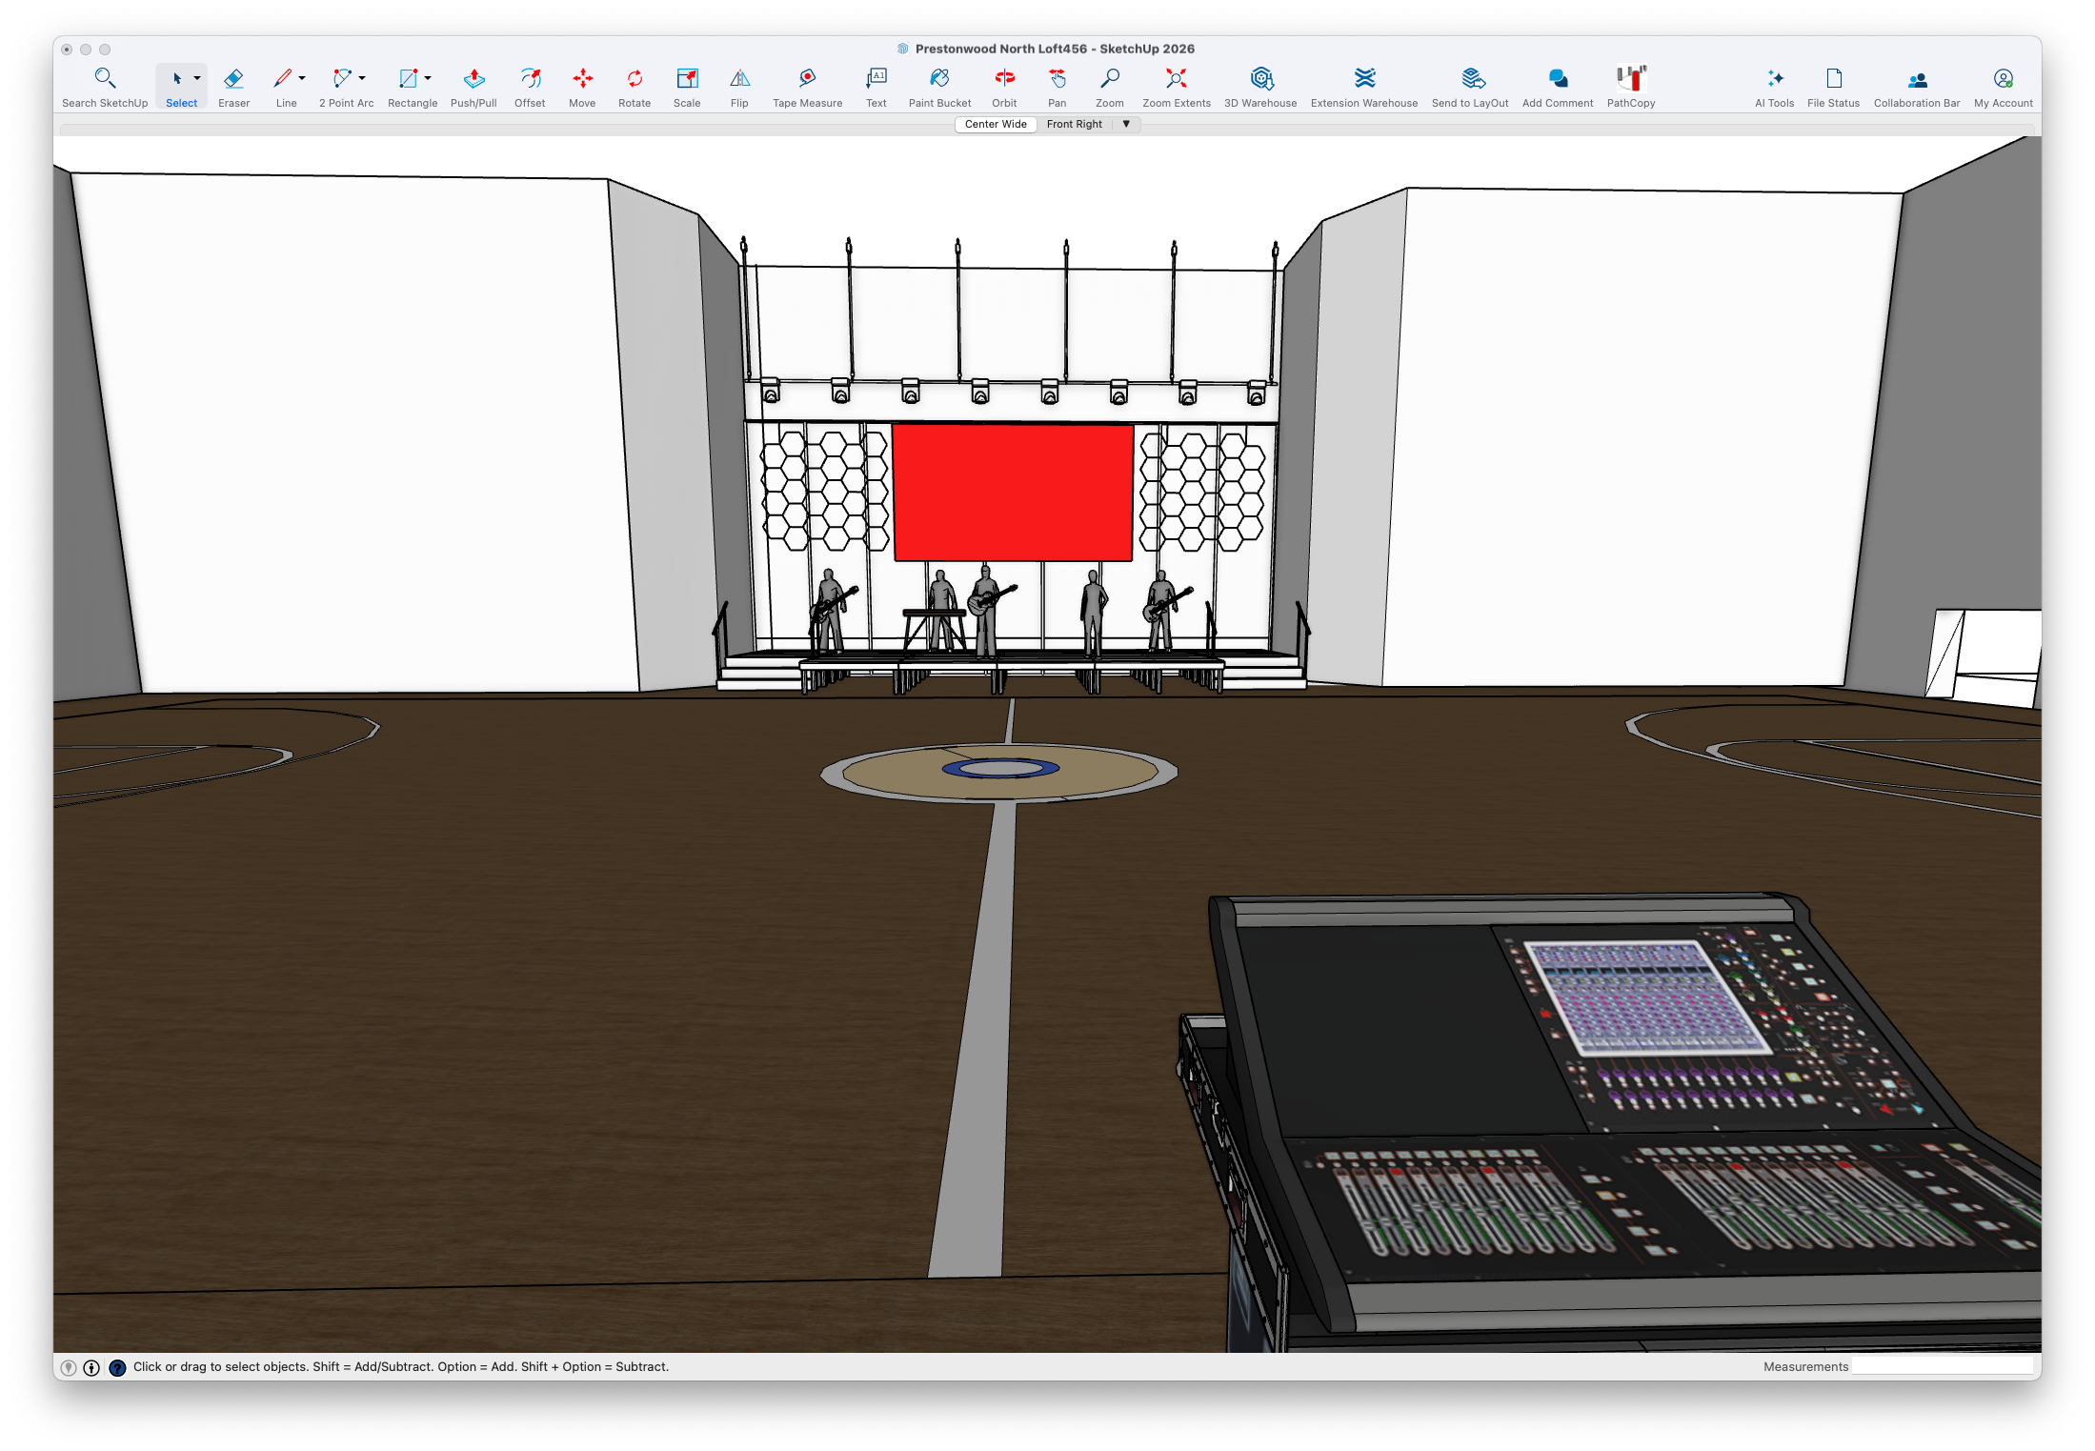Open Extension Warehouse
2095x1451 pixels.
tap(1364, 87)
